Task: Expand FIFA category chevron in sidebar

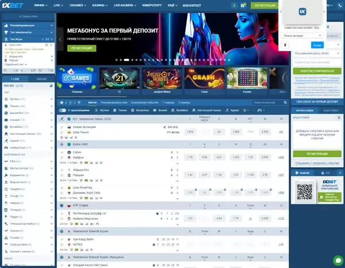Action: (x=51, y=161)
